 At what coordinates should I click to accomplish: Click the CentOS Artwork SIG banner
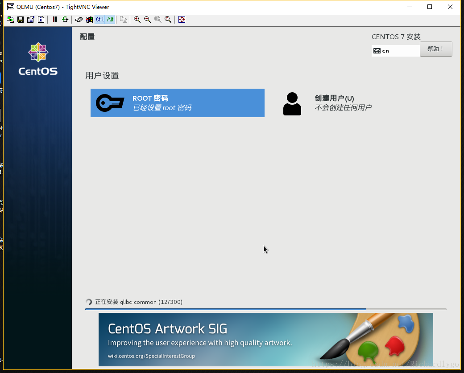[266, 340]
